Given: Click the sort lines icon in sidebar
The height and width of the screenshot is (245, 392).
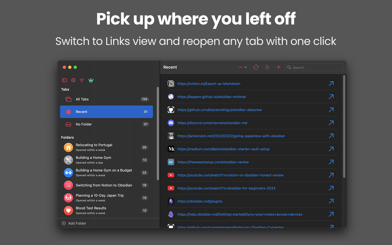Looking at the screenshot, I should pos(82,80).
